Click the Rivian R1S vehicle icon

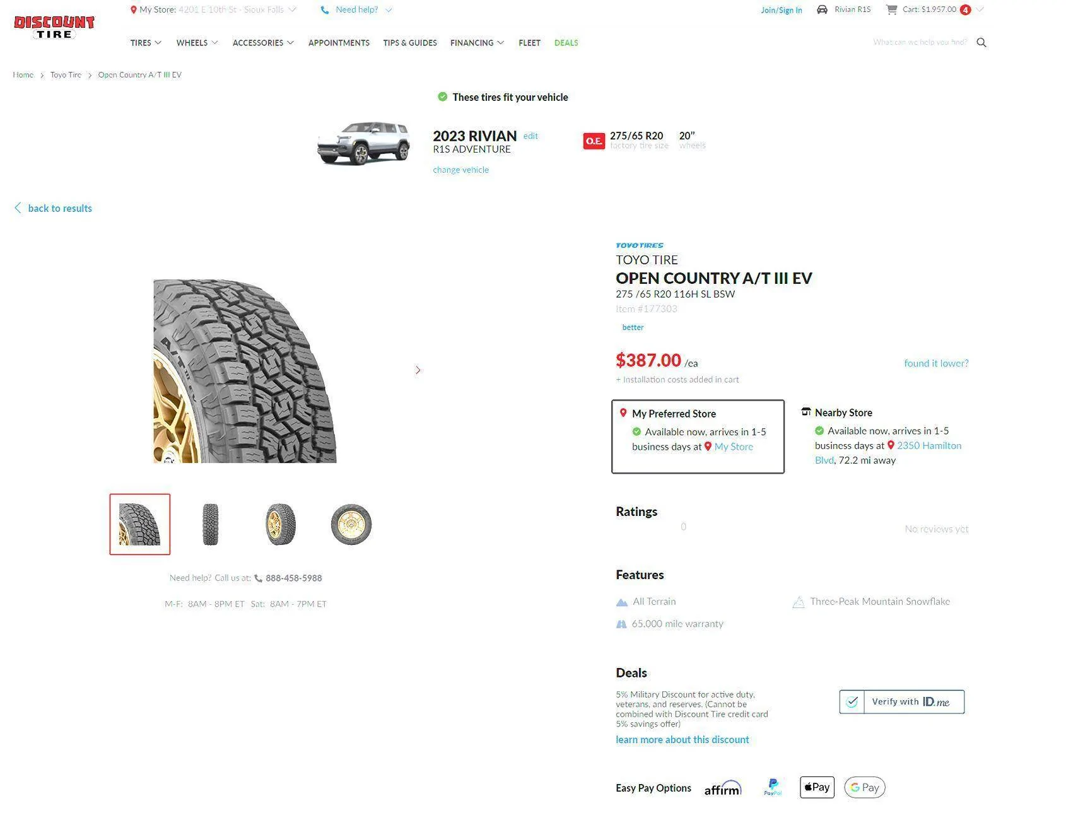pyautogui.click(x=822, y=9)
